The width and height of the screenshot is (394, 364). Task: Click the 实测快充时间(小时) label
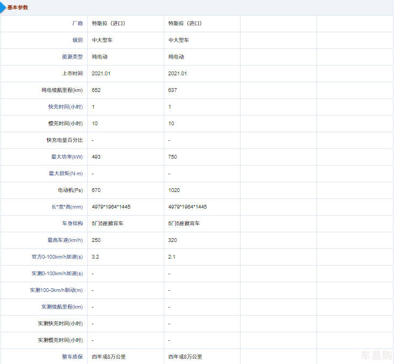click(x=60, y=324)
